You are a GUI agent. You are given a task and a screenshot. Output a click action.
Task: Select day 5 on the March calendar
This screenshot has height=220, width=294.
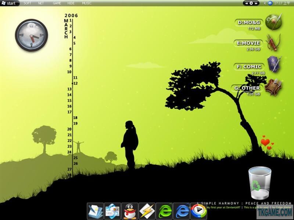[x=75, y=43]
